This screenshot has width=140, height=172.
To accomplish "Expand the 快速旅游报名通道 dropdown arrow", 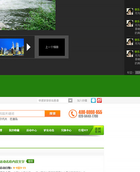I will (70, 100).
